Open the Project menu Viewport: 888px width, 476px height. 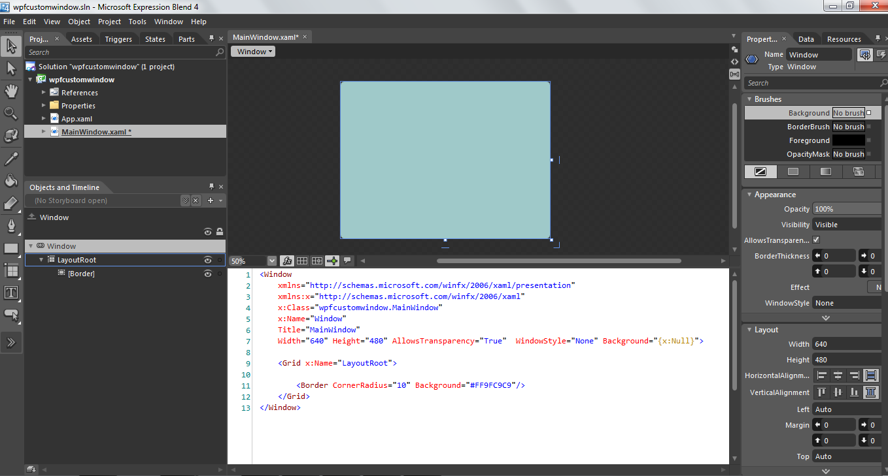pos(109,21)
